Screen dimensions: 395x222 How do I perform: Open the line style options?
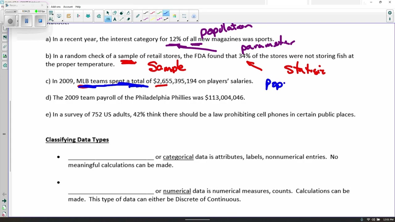pos(184,16)
